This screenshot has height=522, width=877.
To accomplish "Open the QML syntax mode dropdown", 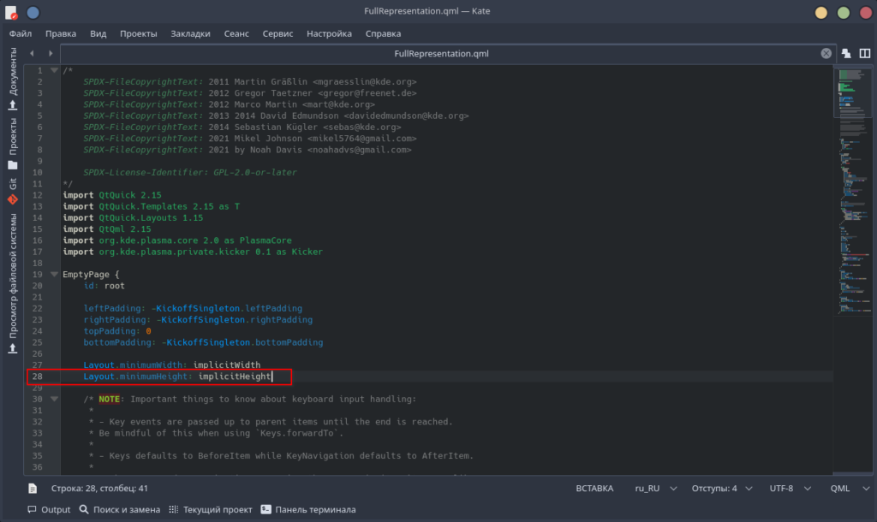I will point(850,488).
